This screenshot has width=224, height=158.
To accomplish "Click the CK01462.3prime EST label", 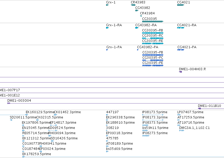I will click(67, 112).
